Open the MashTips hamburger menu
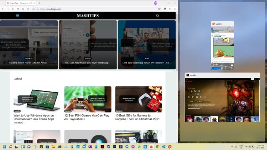The image size is (267, 150). pos(17,16)
